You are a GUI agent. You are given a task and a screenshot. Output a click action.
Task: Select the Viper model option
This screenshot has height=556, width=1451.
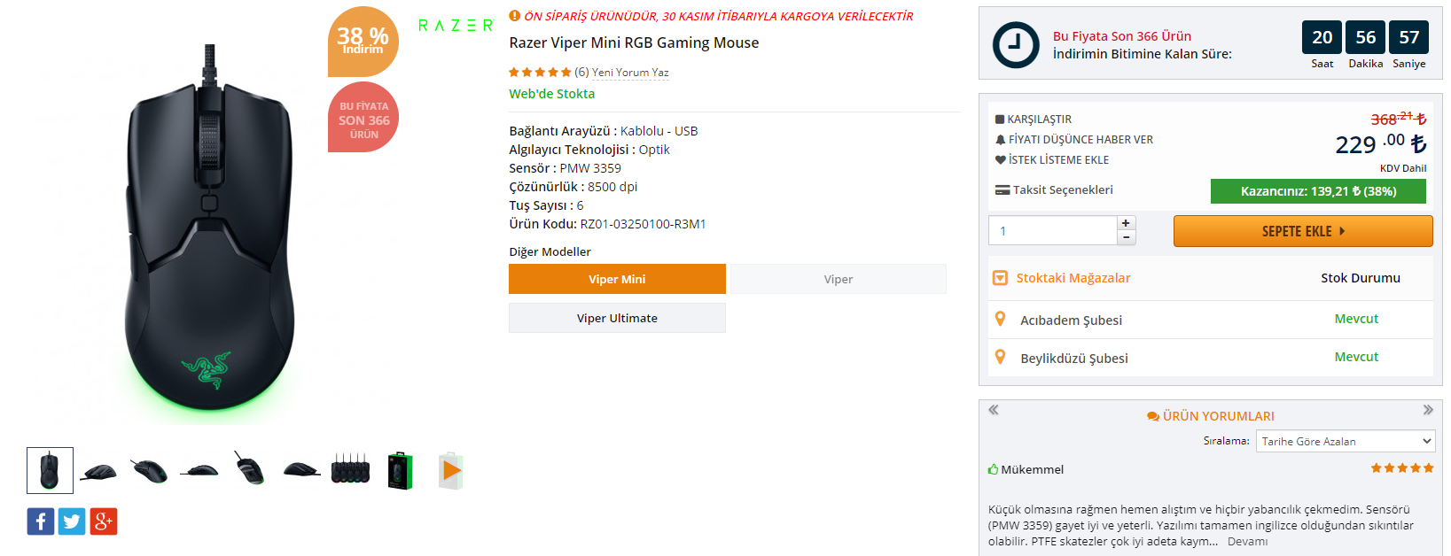[x=838, y=279]
